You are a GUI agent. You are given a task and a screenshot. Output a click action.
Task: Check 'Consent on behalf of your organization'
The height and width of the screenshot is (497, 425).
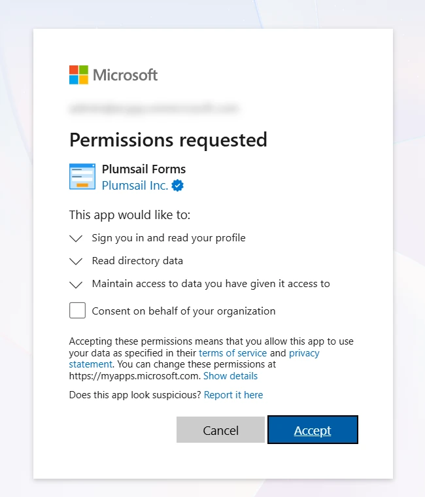pos(77,311)
